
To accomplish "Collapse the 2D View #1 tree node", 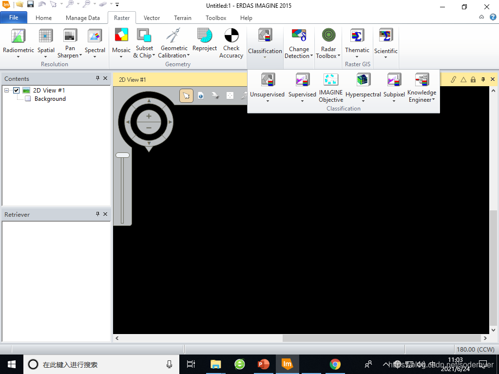I will point(6,90).
